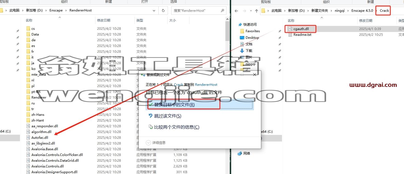Viewport: 404px width, 174px height.
Task: Select the pt-BR folder name
Action: pyautogui.click(x=36, y=92)
